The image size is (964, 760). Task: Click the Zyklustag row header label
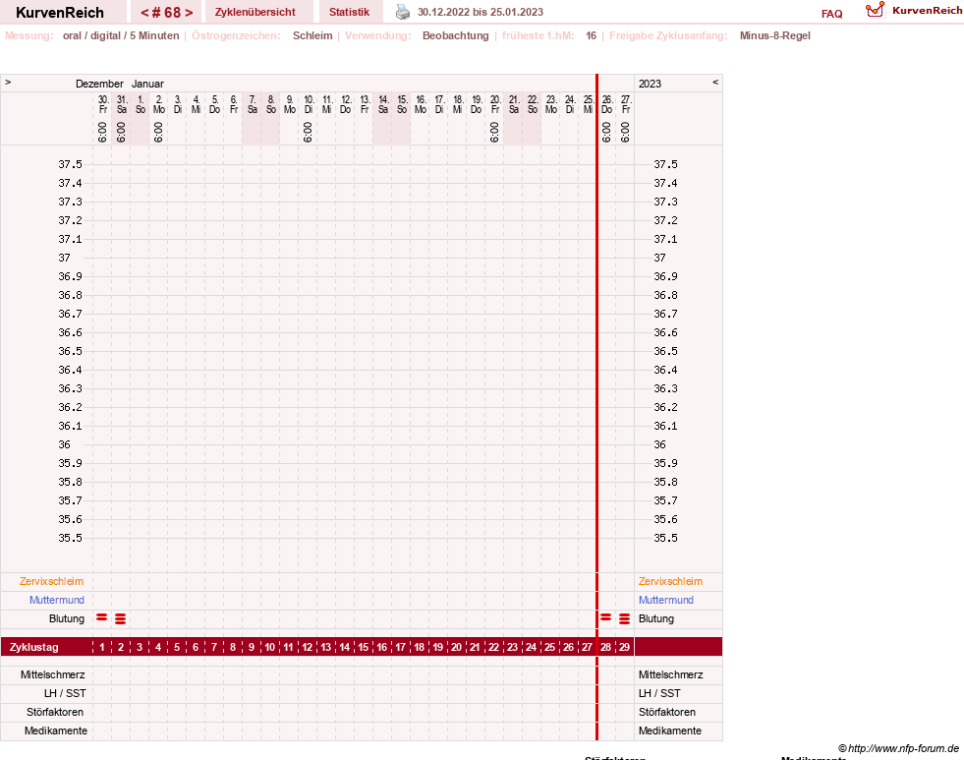click(x=33, y=647)
